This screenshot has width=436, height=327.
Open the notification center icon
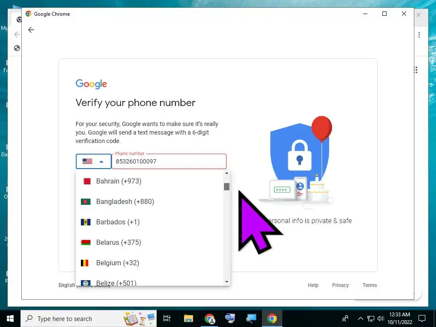(422, 318)
